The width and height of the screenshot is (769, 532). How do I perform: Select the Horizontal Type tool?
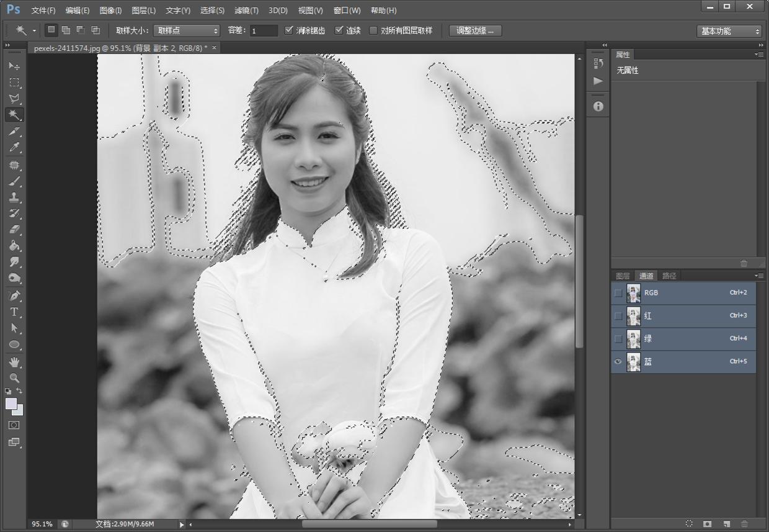pos(14,312)
